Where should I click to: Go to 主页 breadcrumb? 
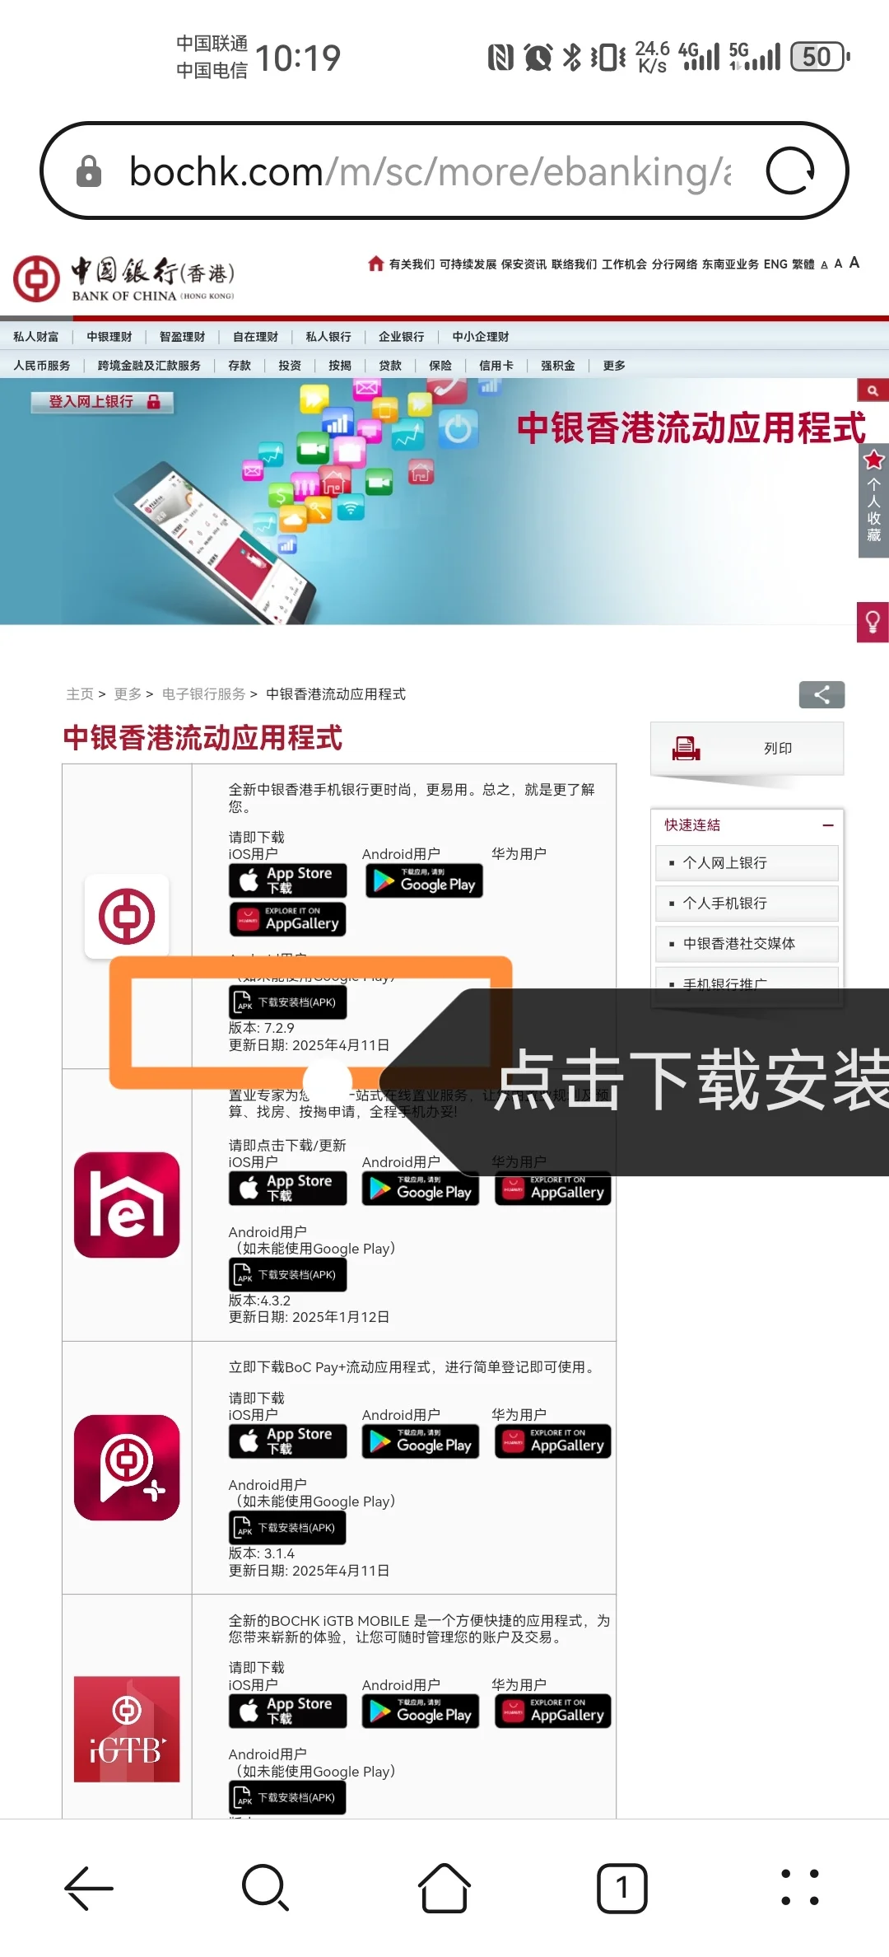80,694
